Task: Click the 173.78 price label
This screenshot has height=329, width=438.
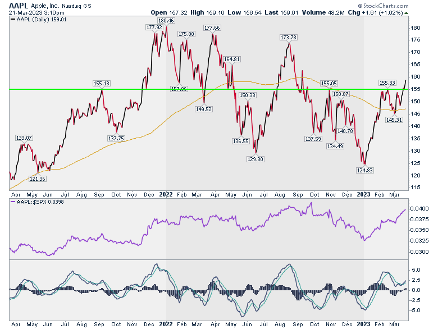Action: tap(289, 37)
